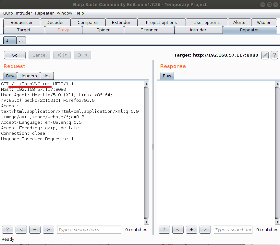
Task: Go forward to next request in history
Action: pyautogui.click(x=80, y=55)
